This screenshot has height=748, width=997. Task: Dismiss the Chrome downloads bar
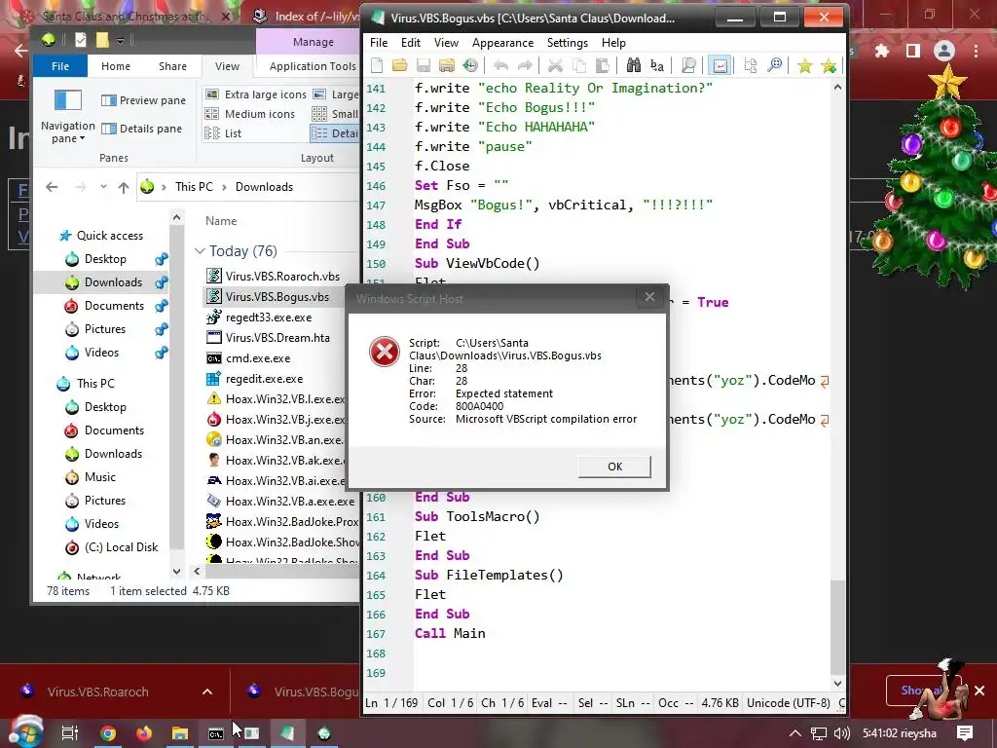pos(979,691)
